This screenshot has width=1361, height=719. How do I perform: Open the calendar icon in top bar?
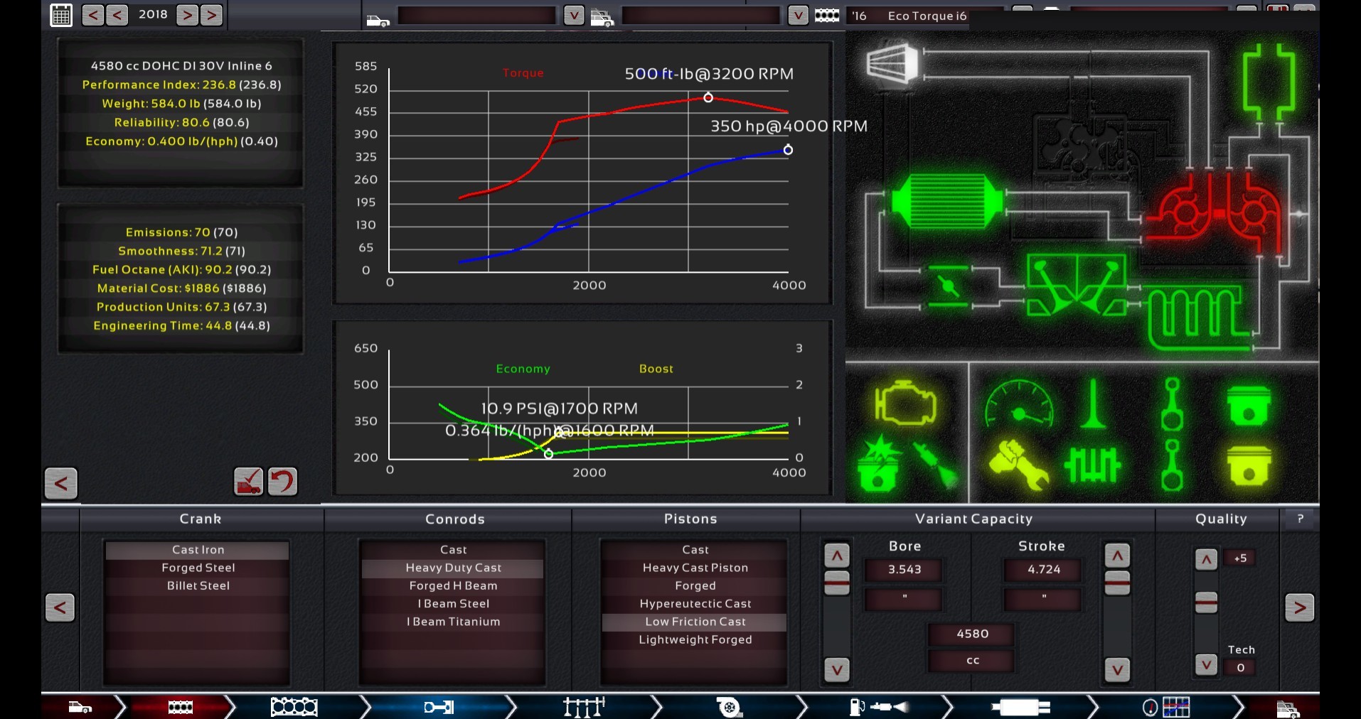[x=61, y=15]
